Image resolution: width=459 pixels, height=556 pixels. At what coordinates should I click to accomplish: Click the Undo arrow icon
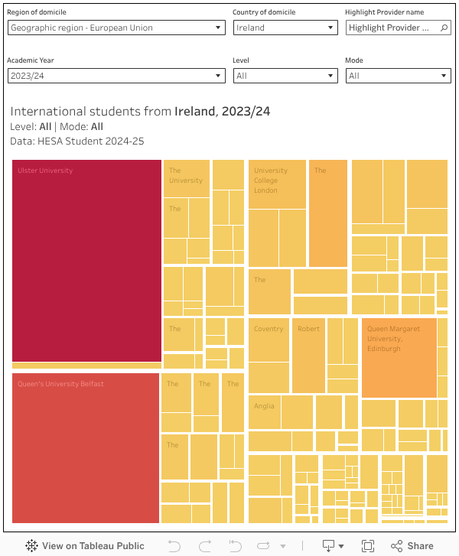point(174,546)
